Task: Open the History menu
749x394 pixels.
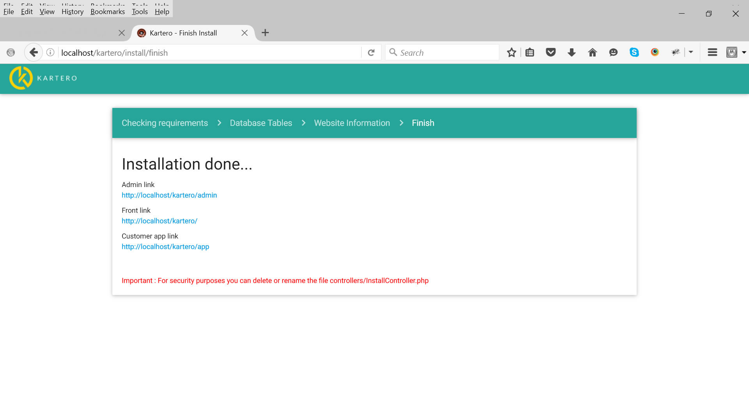Action: (73, 12)
